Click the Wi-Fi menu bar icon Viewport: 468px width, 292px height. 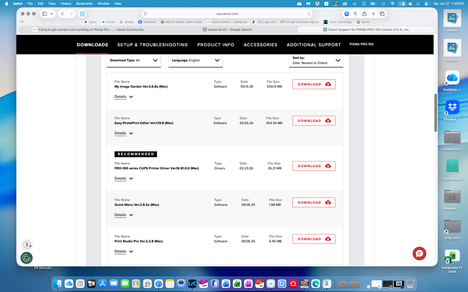pos(393,4)
